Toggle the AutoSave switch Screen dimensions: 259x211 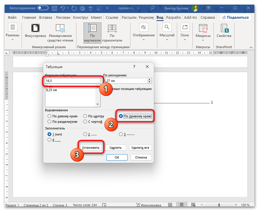pos(43,8)
